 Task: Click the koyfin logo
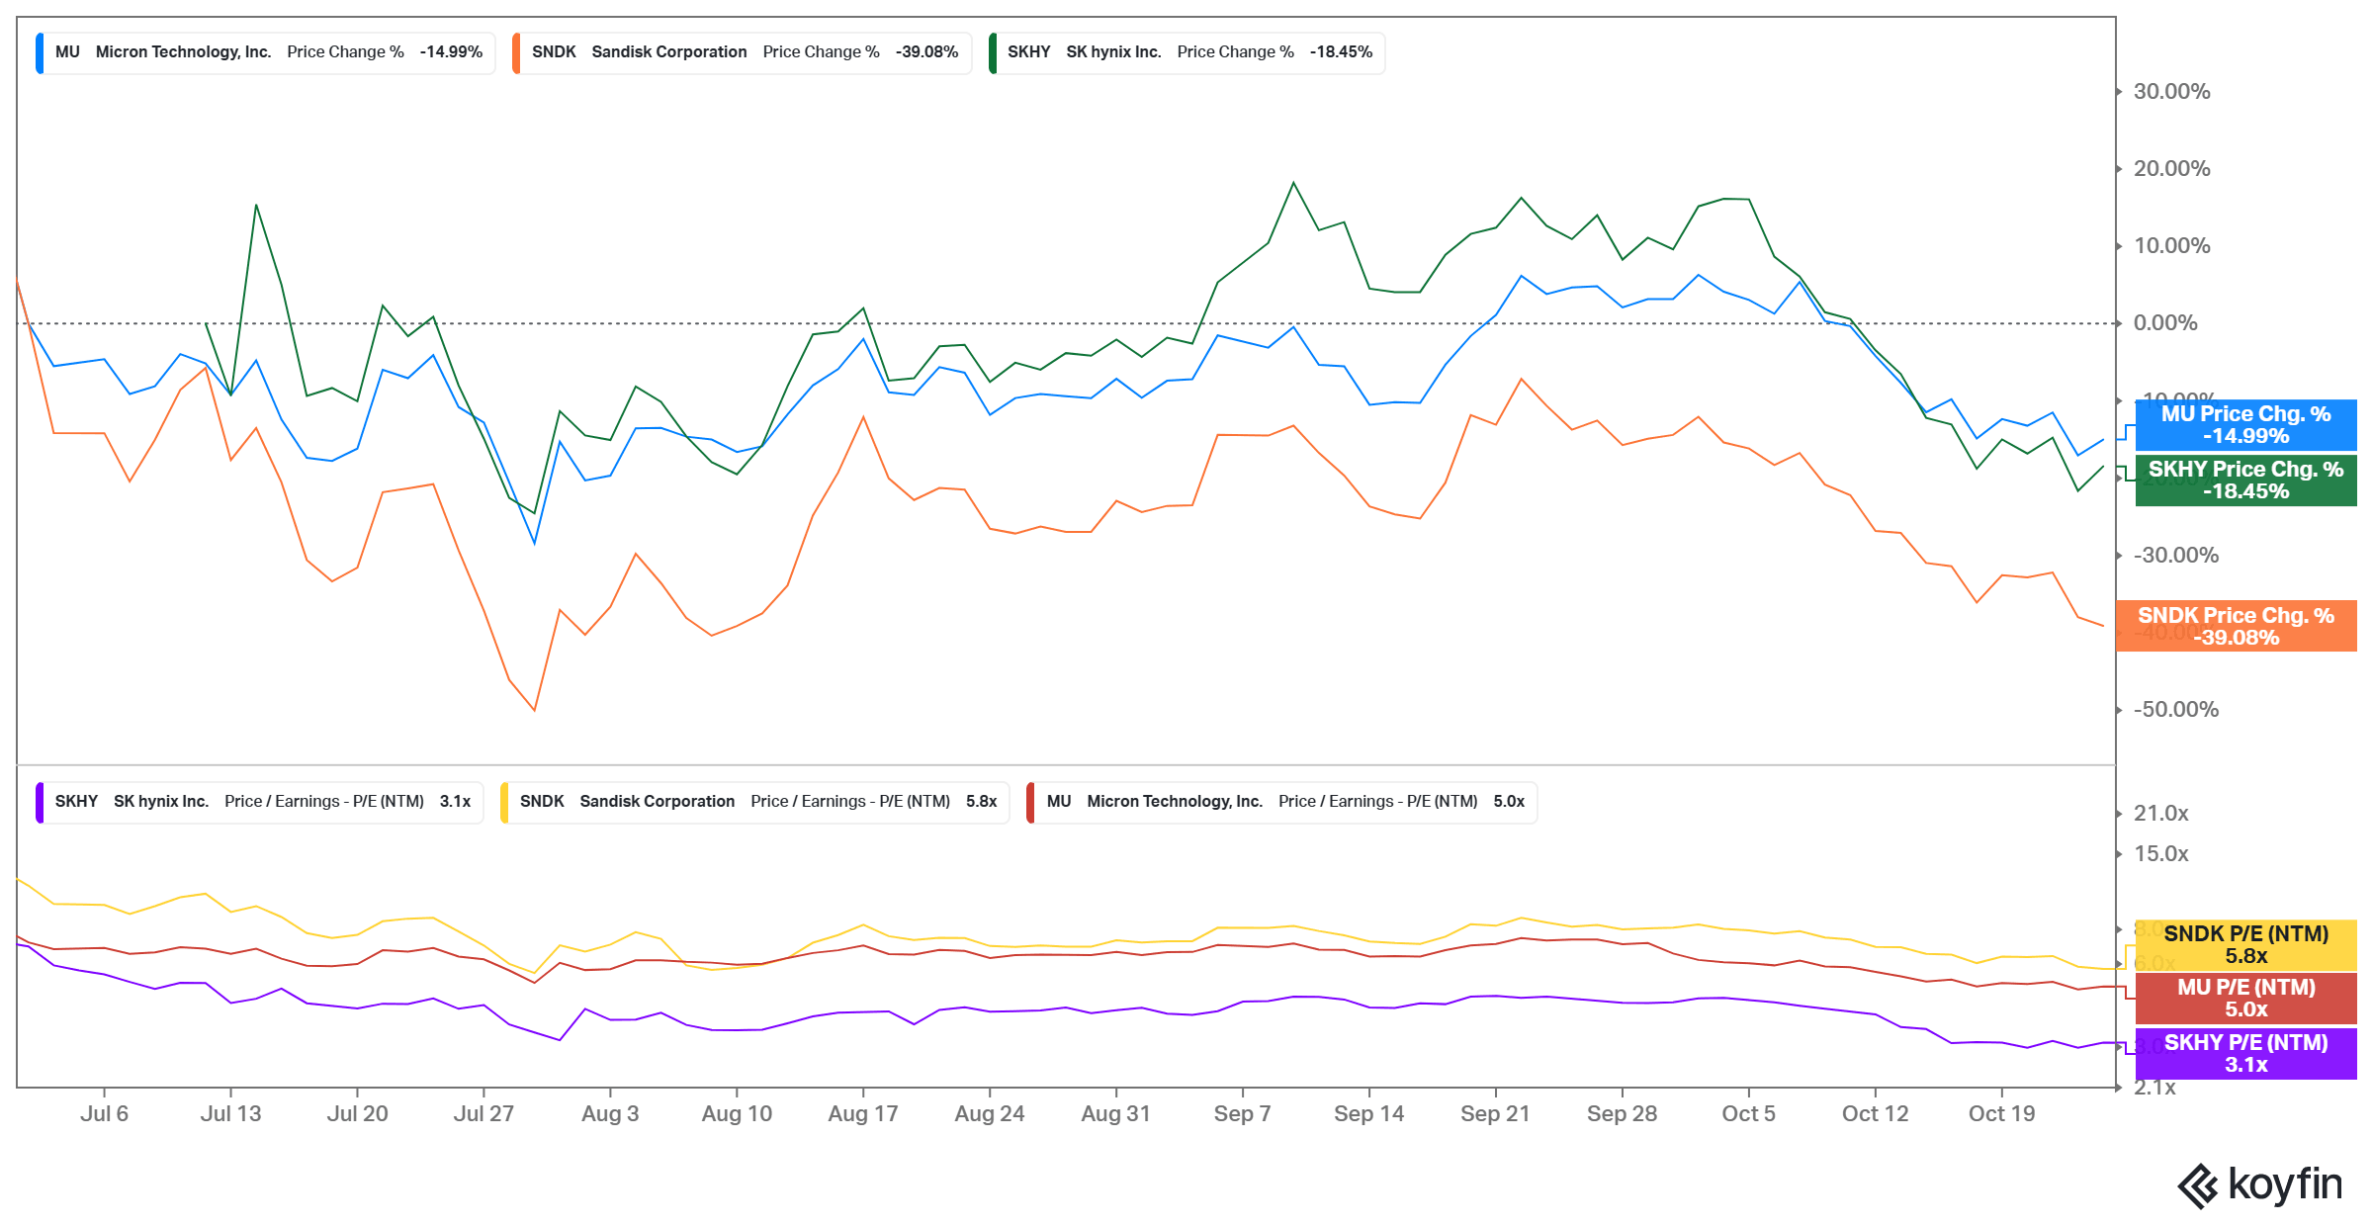[2259, 1184]
